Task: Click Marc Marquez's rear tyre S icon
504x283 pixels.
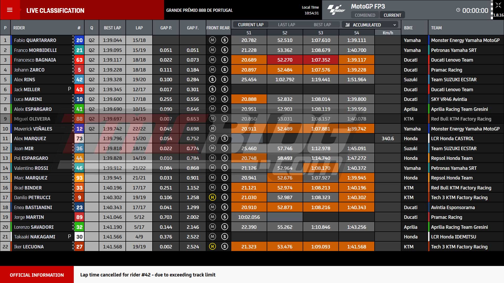Action: click(x=224, y=178)
